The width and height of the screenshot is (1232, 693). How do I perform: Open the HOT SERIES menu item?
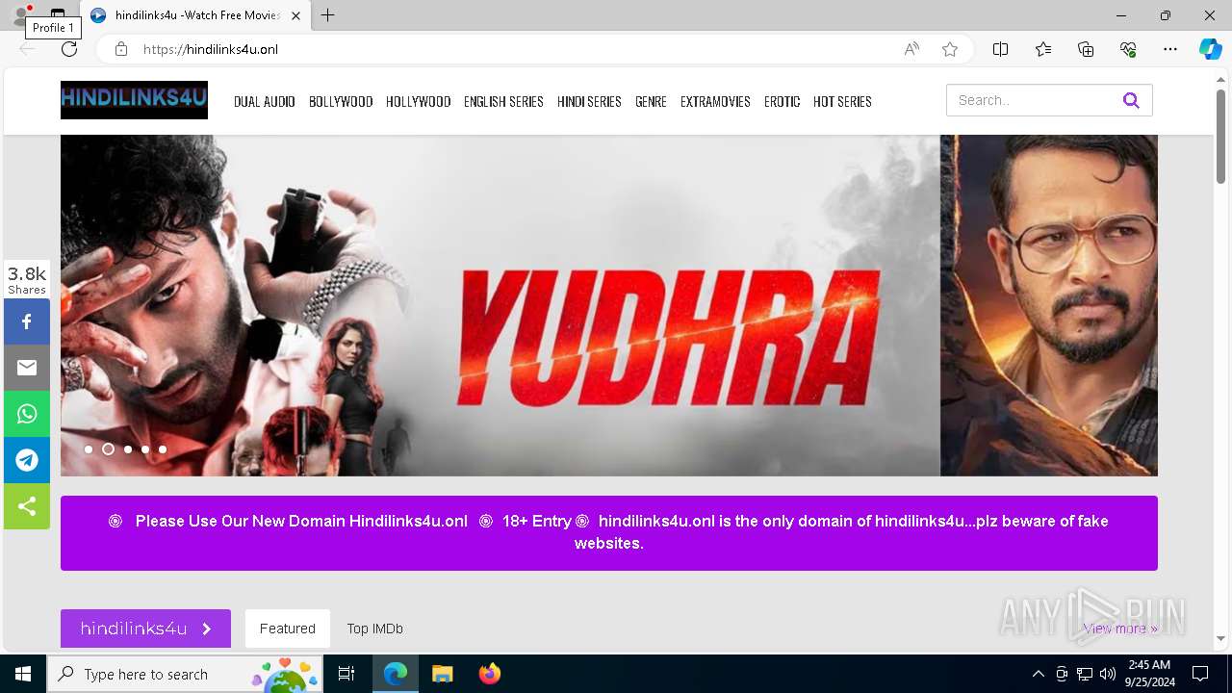pyautogui.click(x=842, y=101)
